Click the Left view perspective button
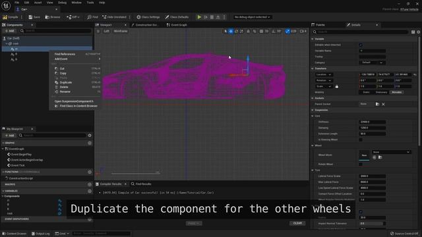Screen dimensions: 422x237 (x=107, y=31)
